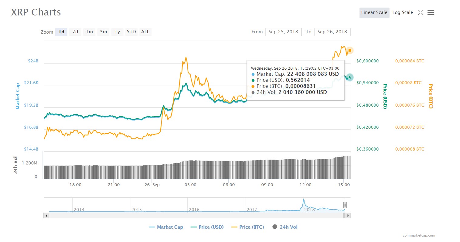Click the $16.8B market cap axis label
The width and height of the screenshot is (460, 242).
click(31, 127)
